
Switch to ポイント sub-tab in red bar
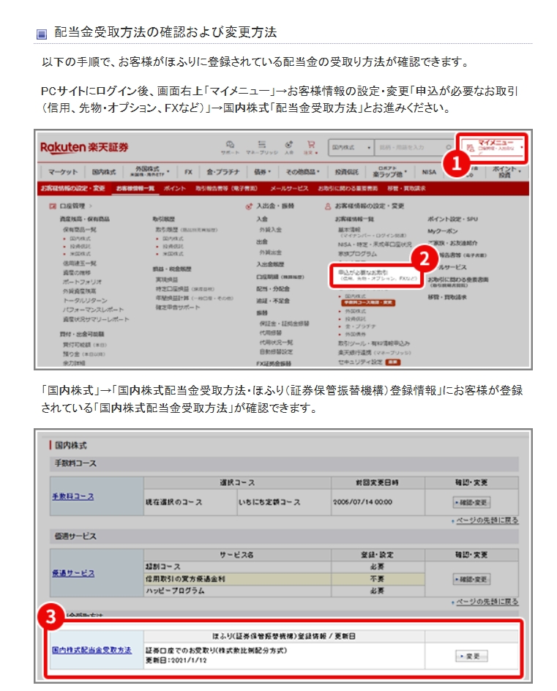click(x=174, y=189)
